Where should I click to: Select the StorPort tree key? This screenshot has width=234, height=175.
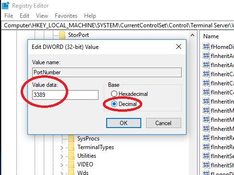pos(78,35)
